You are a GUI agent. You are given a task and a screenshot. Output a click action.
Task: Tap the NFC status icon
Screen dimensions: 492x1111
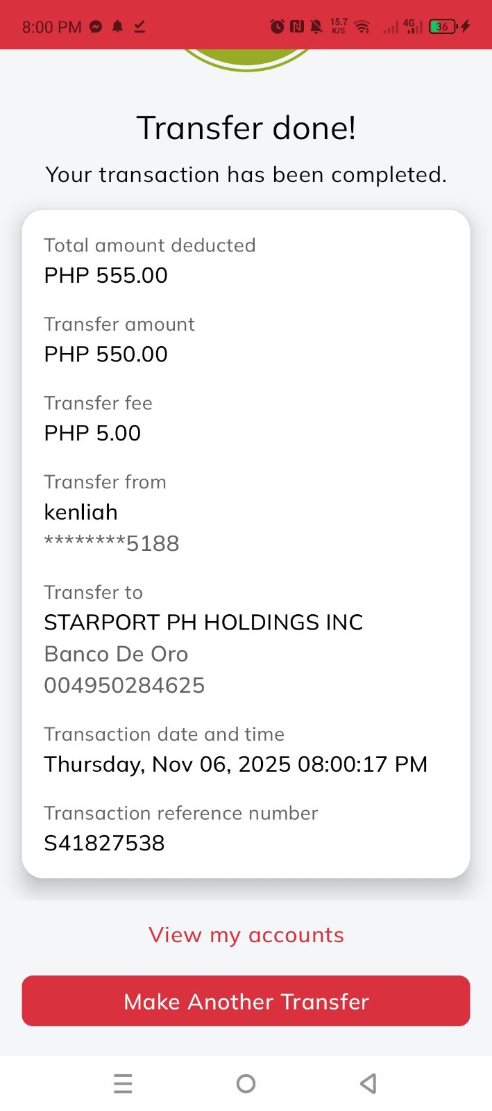tap(297, 27)
